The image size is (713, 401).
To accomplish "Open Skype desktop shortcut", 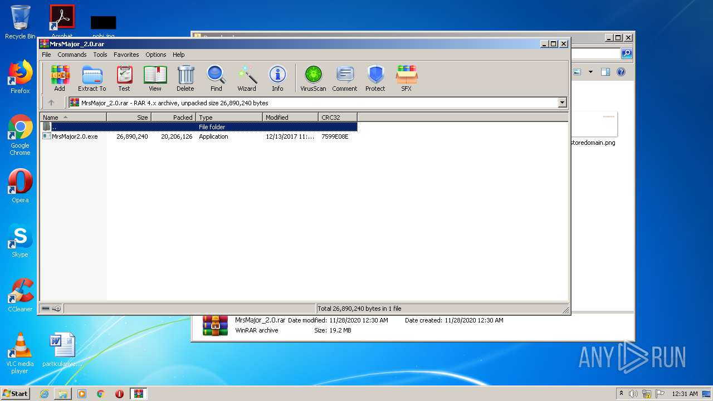I will tap(20, 241).
